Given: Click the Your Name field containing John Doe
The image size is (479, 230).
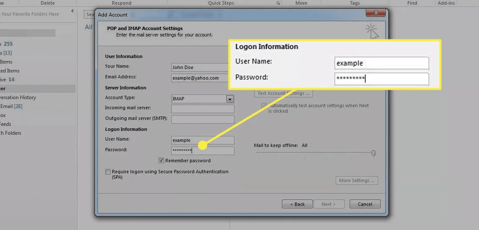Looking at the screenshot, I should tap(200, 67).
